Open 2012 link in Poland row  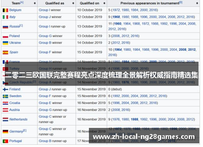tap(125, 36)
